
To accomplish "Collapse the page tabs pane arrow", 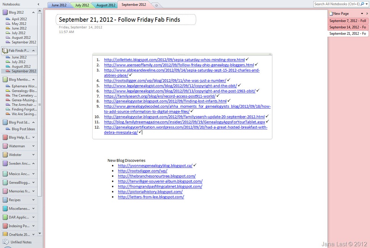I will point(367,13).
